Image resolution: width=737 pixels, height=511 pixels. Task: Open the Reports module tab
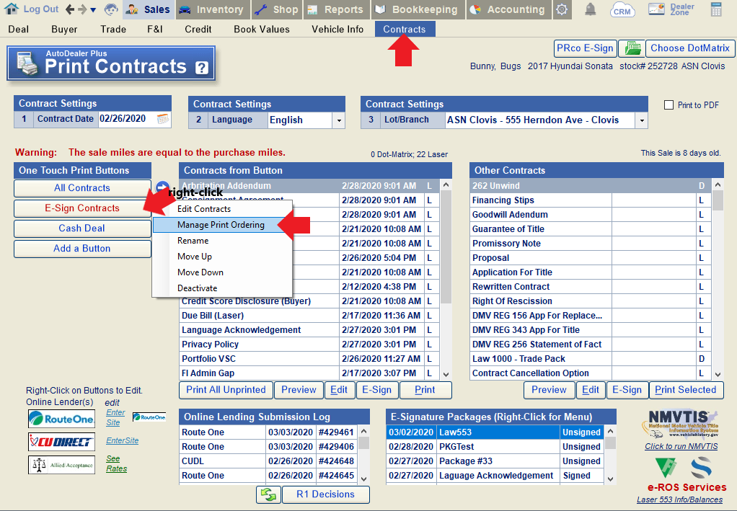point(337,9)
